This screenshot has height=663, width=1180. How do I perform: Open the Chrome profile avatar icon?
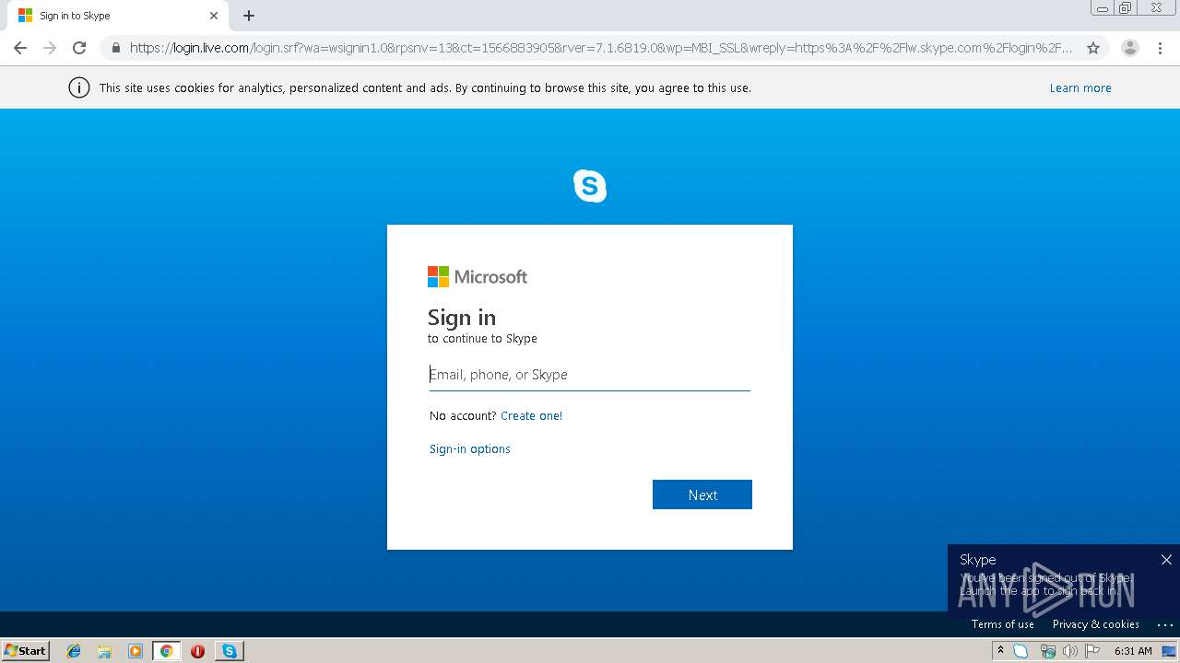(1130, 48)
